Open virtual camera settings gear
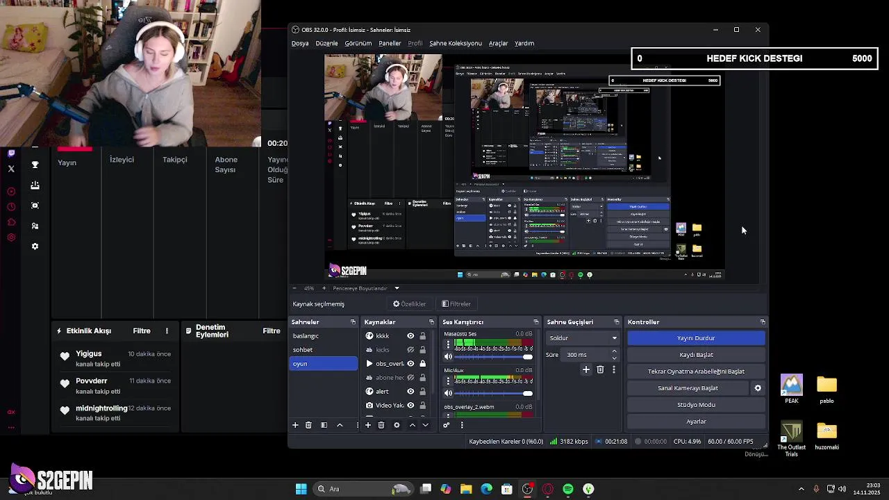Viewport: 889px width, 500px height. coord(758,388)
